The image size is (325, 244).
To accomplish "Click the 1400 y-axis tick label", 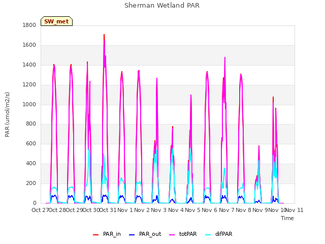I will 29,65.
